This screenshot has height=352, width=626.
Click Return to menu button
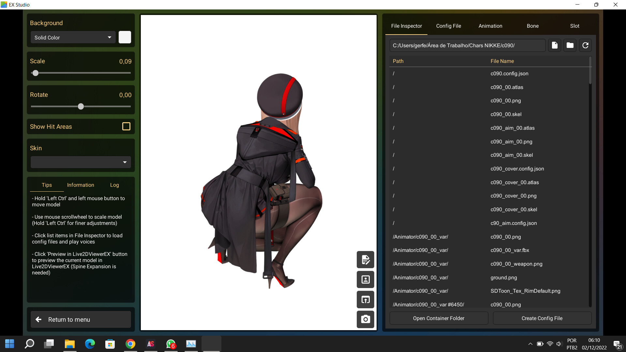coord(81,319)
